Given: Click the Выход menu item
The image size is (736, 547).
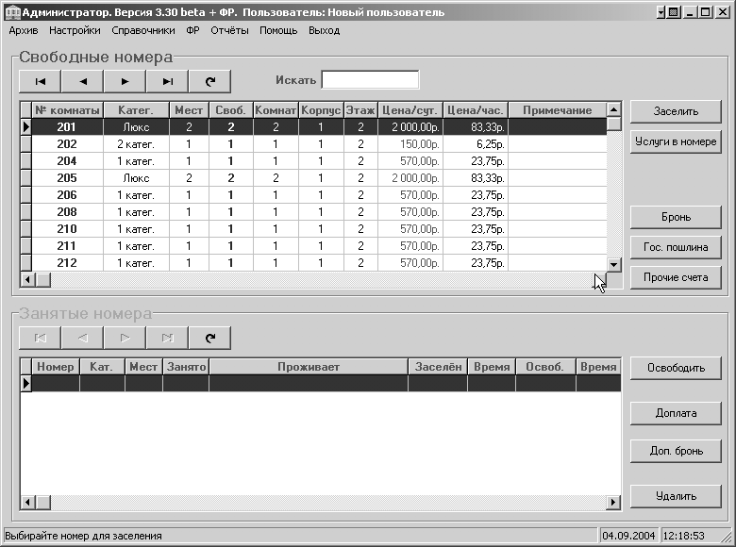Looking at the screenshot, I should tap(324, 30).
